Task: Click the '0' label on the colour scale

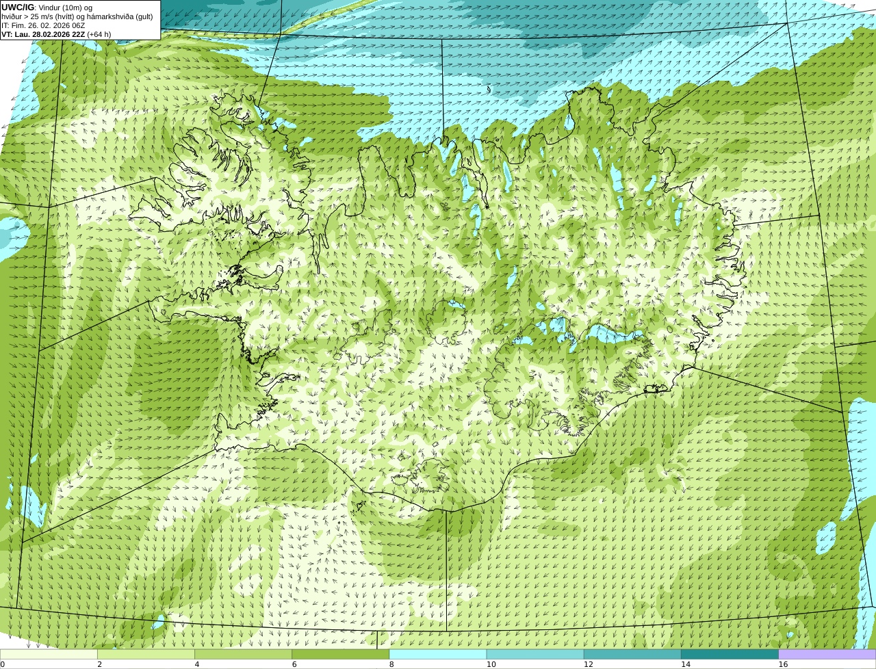Action: point(2,664)
